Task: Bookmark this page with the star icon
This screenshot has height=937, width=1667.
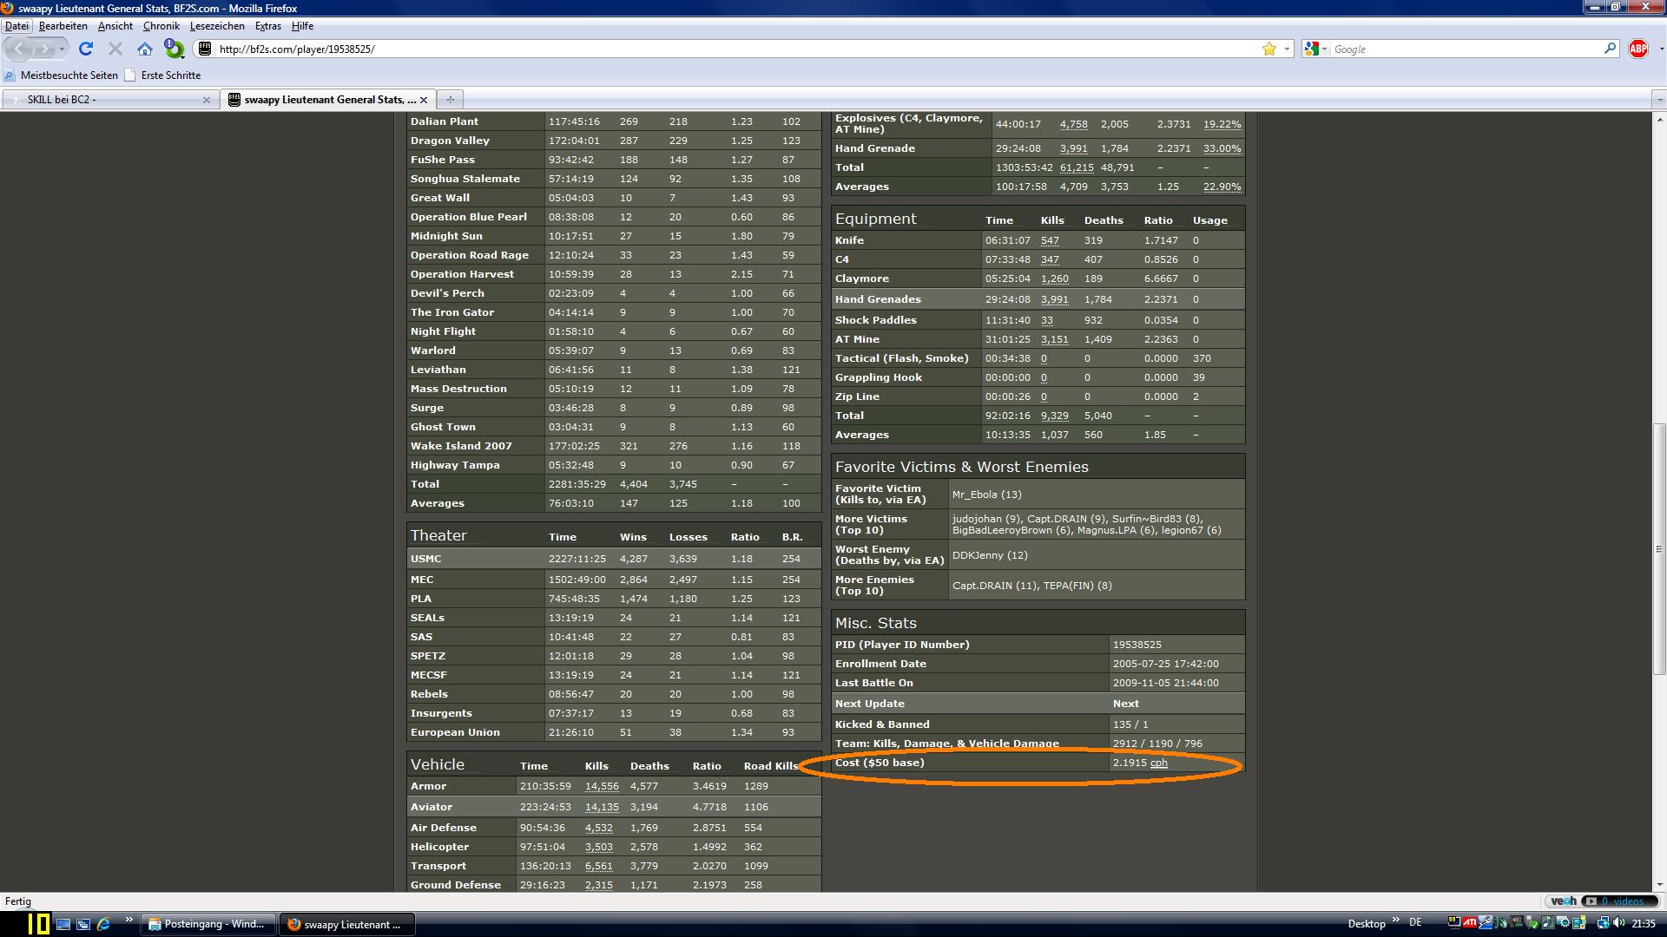Action: pos(1269,49)
